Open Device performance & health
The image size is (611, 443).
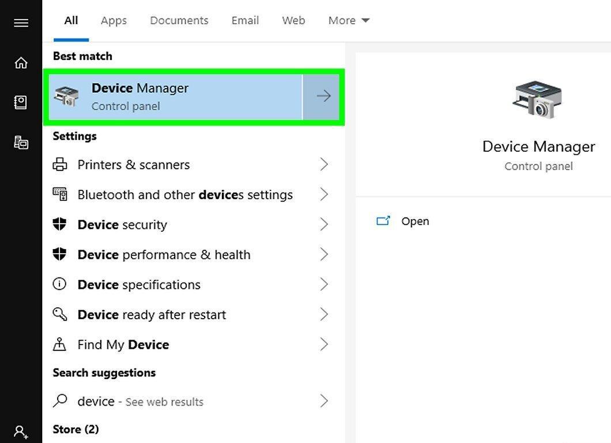pyautogui.click(x=194, y=254)
